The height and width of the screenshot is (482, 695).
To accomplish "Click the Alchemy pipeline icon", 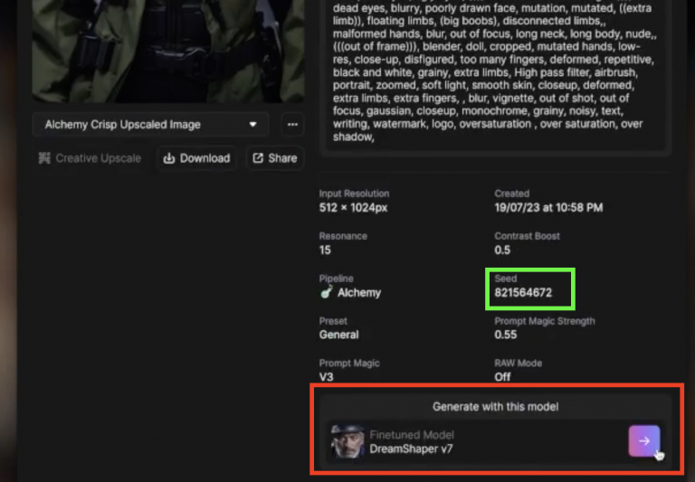I will point(326,293).
